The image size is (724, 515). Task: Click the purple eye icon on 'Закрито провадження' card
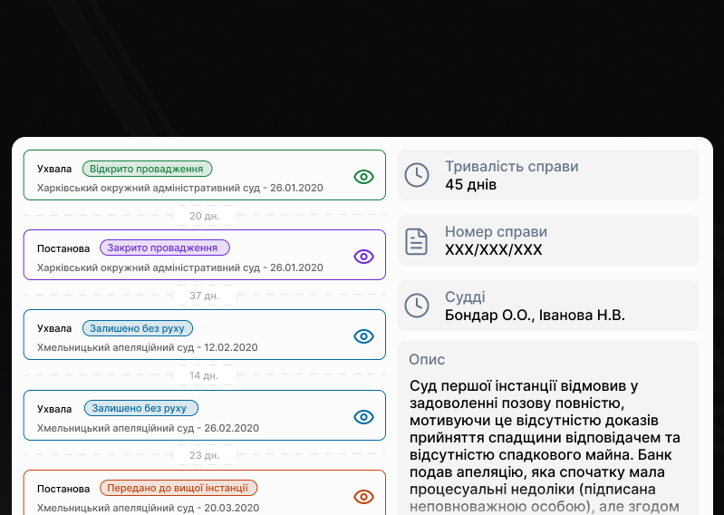364,257
